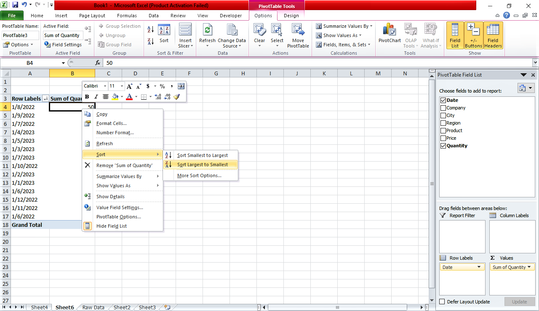Choose Sort Smallest to Largest
This screenshot has height=311, width=539.
click(x=200, y=155)
